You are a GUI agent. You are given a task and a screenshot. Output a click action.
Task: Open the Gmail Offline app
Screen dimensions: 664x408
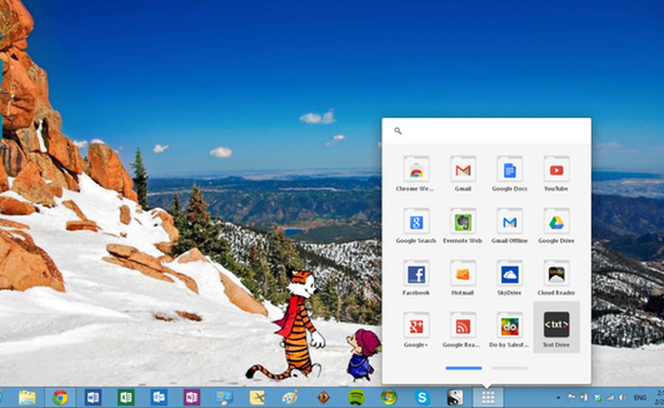click(509, 226)
